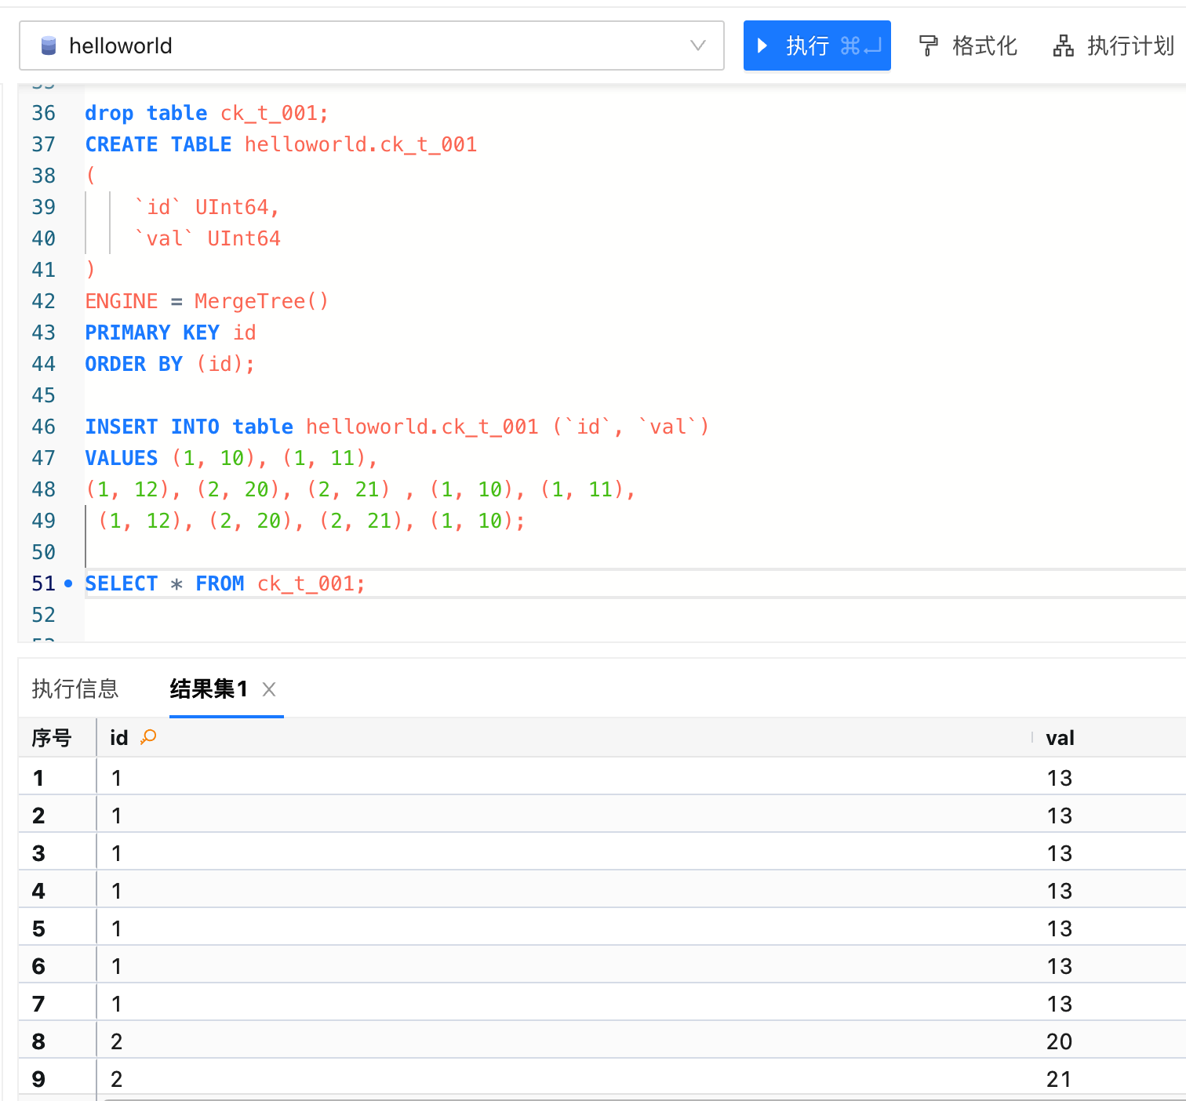The width and height of the screenshot is (1186, 1101).
Task: Open the key filter icon next to id column
Action: [149, 736]
